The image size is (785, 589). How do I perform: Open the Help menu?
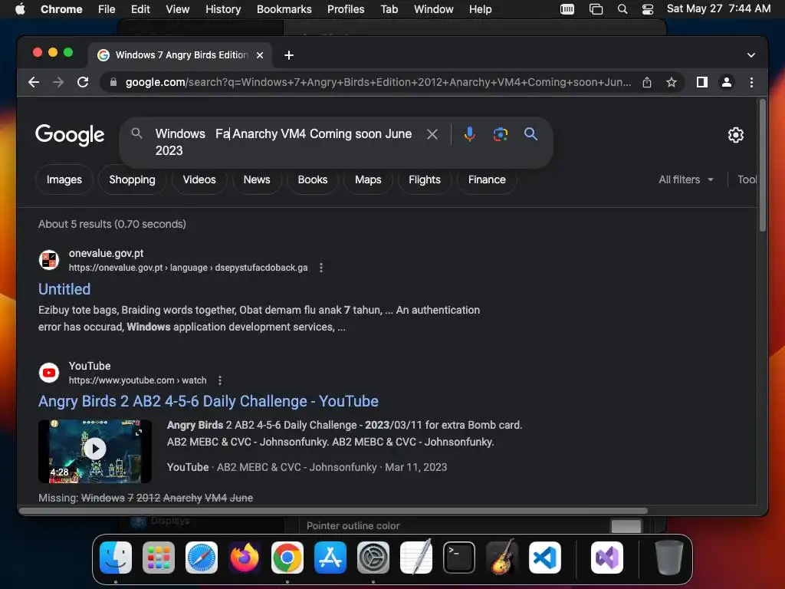coord(480,9)
